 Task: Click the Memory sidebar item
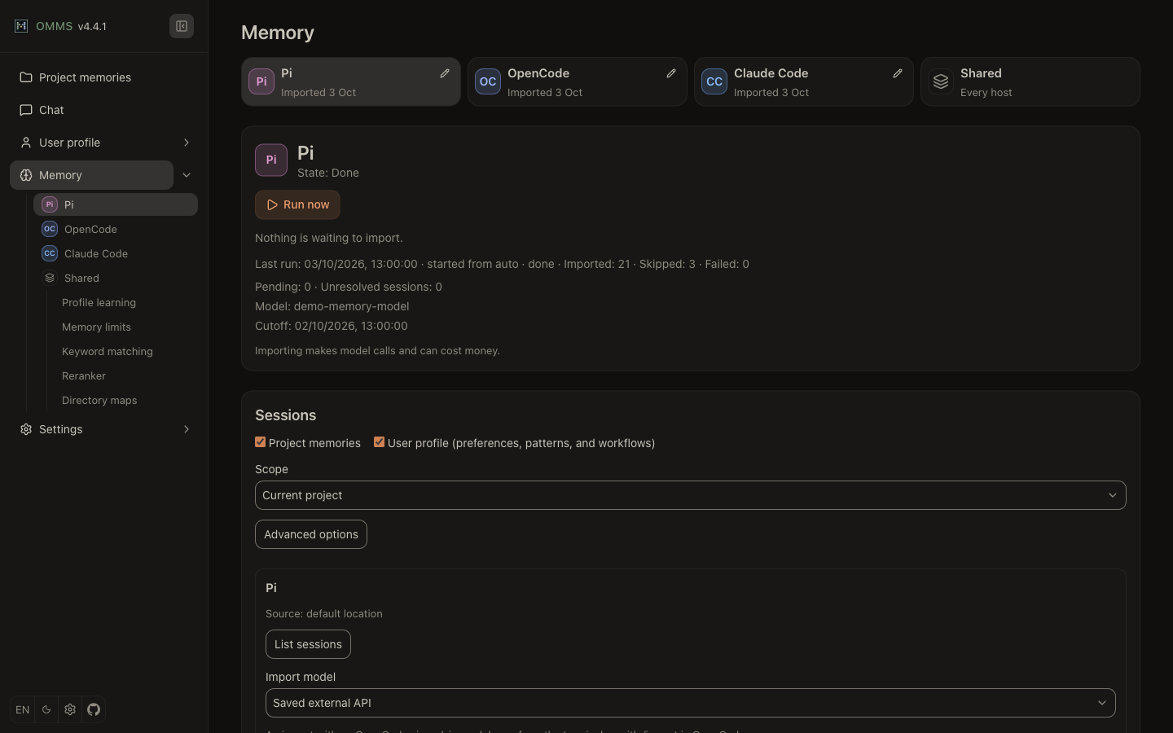(91, 175)
